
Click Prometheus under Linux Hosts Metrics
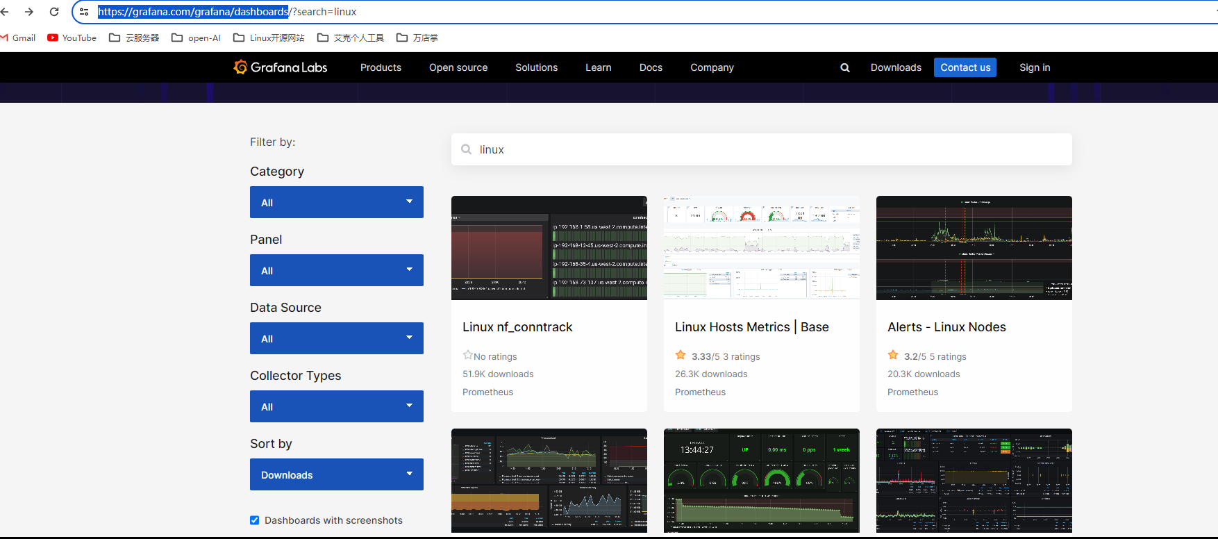click(700, 392)
